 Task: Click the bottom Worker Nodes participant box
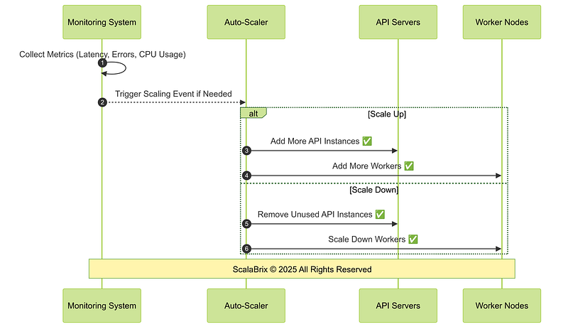coord(502,306)
